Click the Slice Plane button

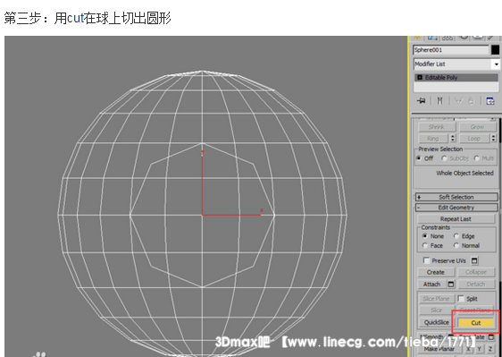click(x=437, y=299)
